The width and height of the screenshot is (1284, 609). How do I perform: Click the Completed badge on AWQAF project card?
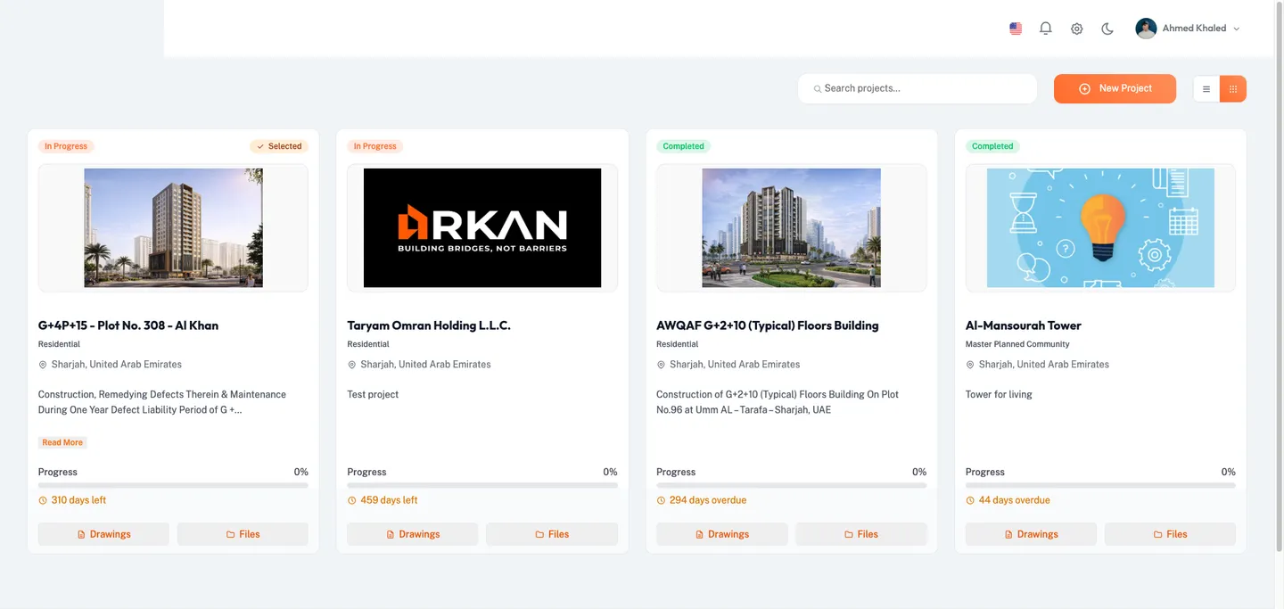pyautogui.click(x=683, y=145)
